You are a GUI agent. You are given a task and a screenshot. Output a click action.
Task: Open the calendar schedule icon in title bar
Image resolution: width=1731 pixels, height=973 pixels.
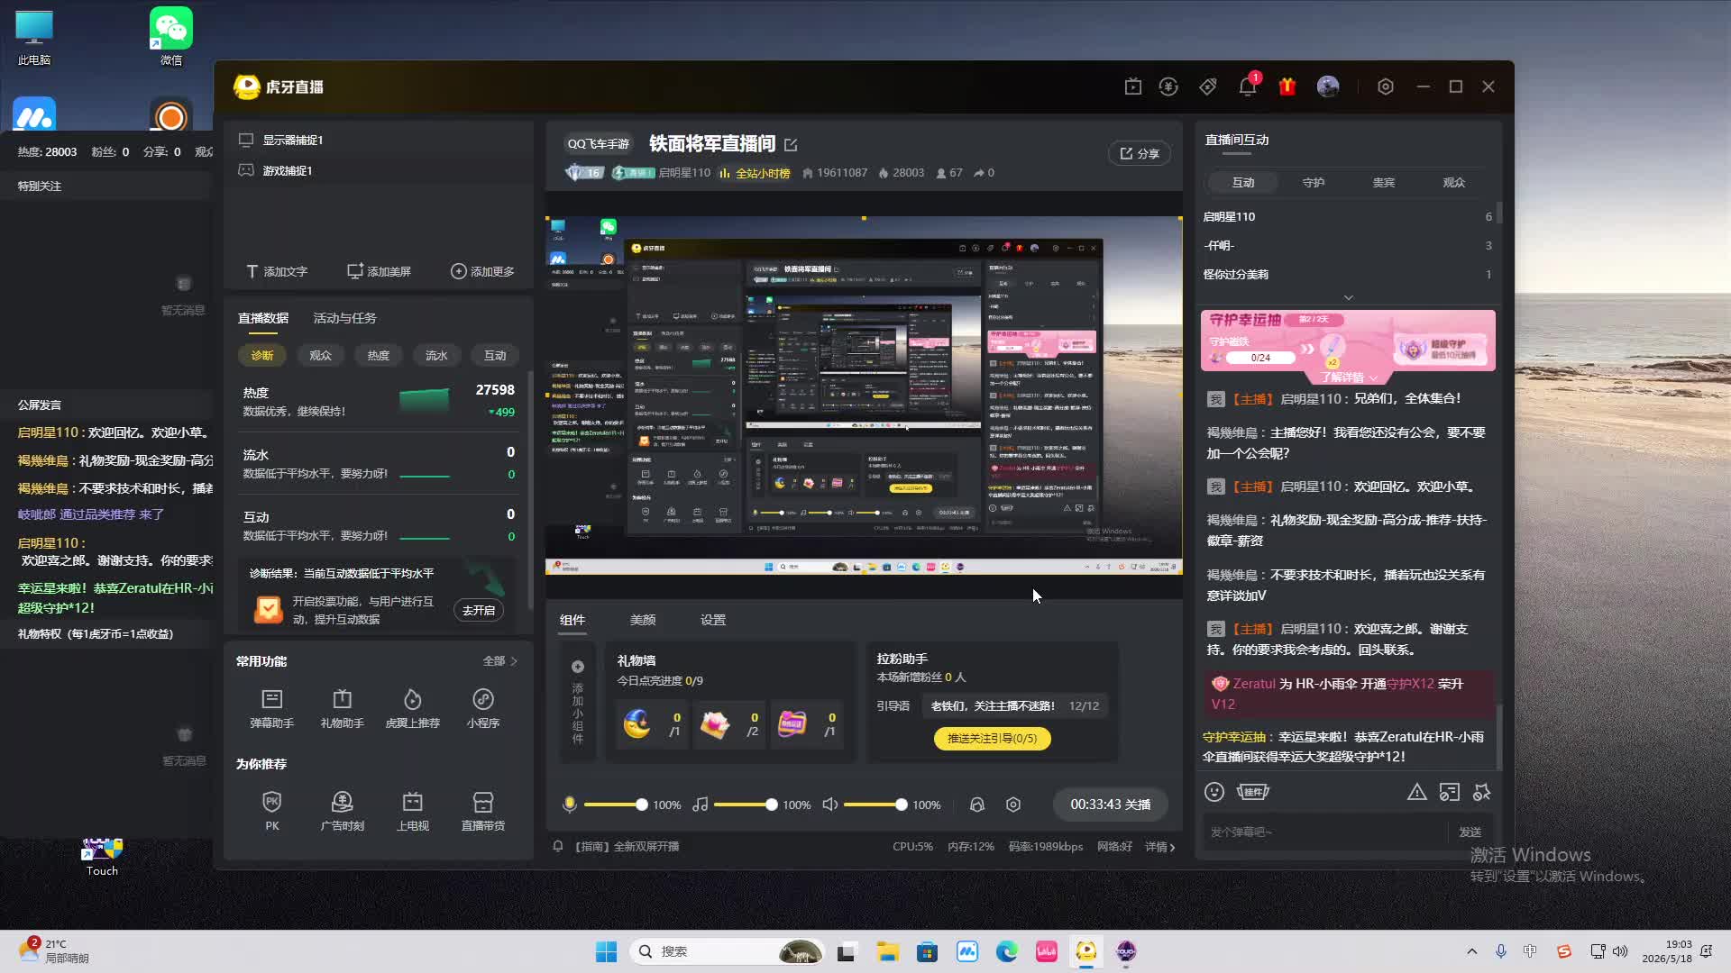tap(1133, 86)
